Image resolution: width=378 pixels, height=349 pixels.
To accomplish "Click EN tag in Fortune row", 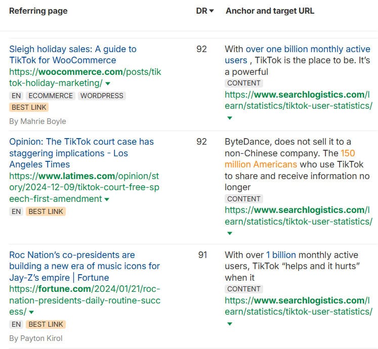I will tap(16, 324).
